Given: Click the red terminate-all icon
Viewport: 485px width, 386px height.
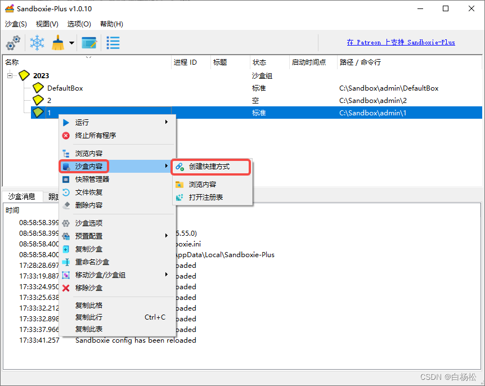Looking at the screenshot, I should point(66,136).
